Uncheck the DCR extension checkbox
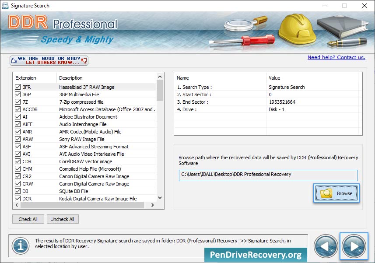The width and height of the screenshot is (375, 263). click(18, 198)
